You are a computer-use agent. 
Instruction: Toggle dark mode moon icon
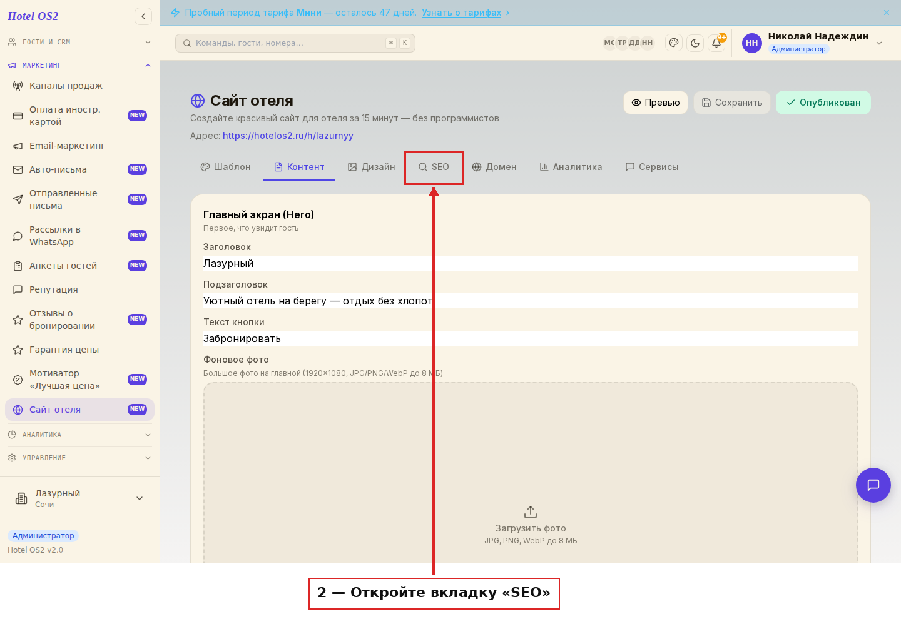[695, 43]
